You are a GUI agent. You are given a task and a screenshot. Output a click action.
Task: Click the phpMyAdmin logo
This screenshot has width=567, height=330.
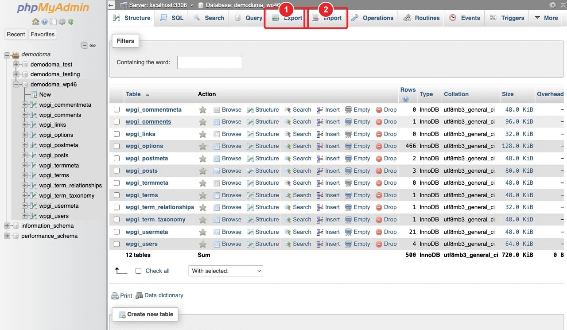click(x=53, y=8)
